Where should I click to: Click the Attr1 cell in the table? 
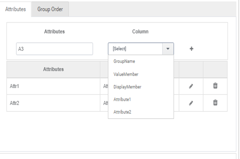point(53,86)
